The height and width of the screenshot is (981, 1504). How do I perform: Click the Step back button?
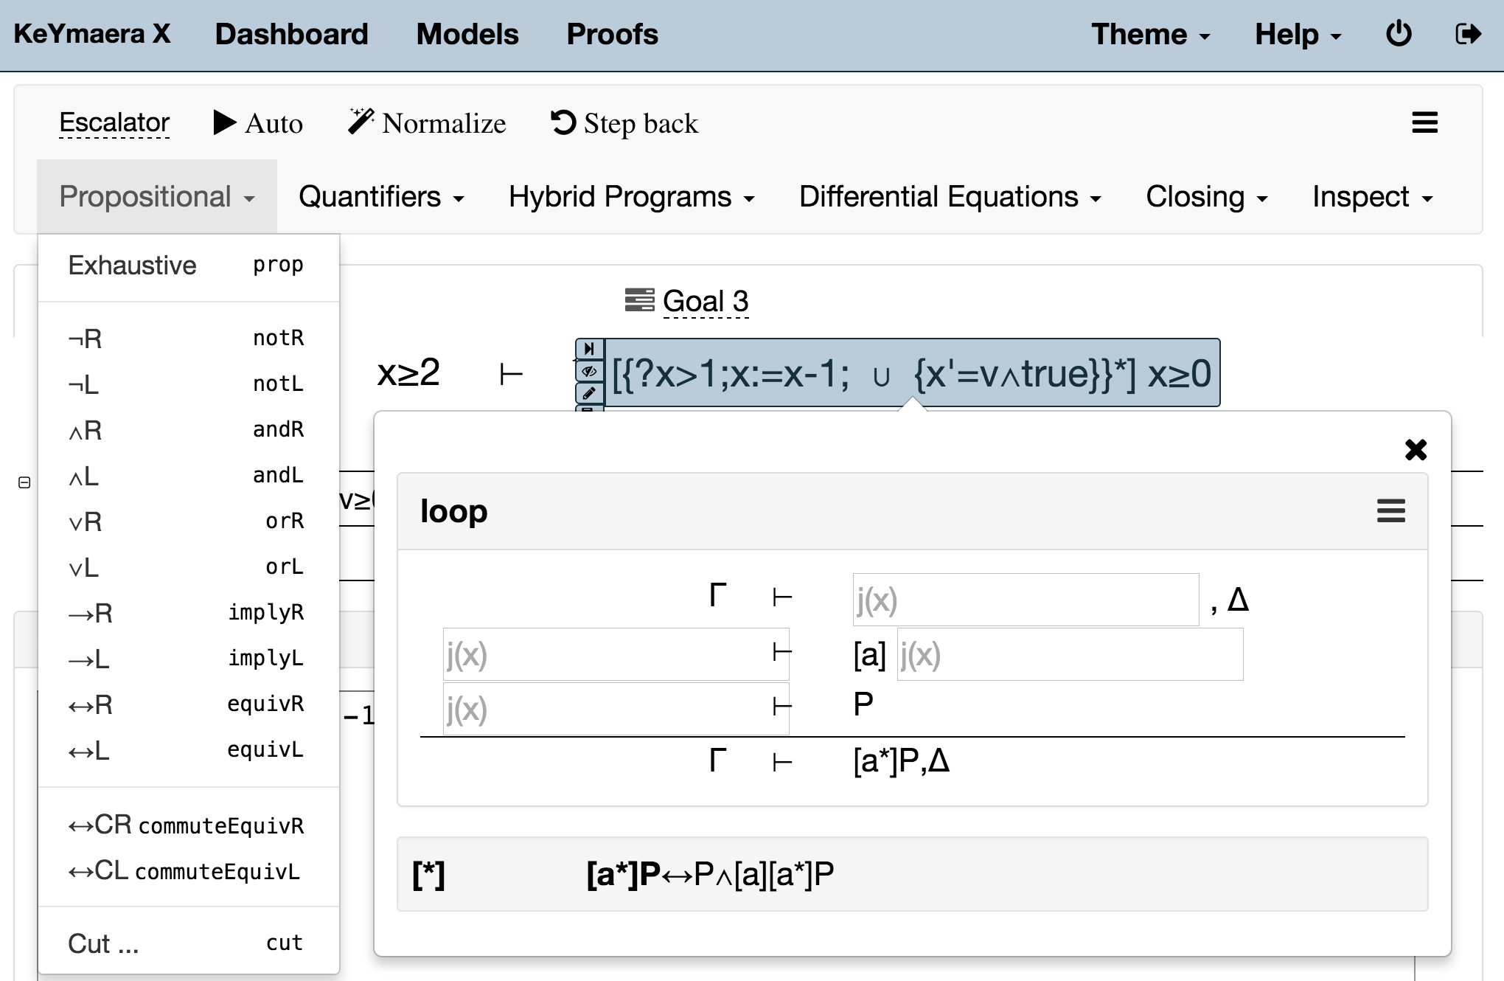pyautogui.click(x=624, y=122)
